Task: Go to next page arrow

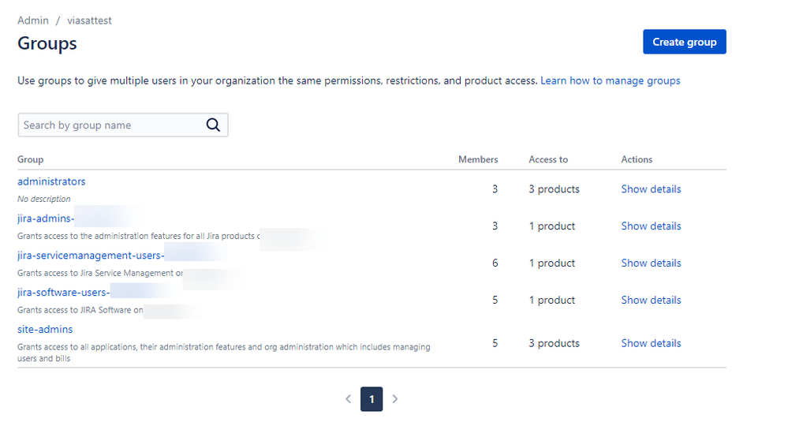Action: click(395, 399)
